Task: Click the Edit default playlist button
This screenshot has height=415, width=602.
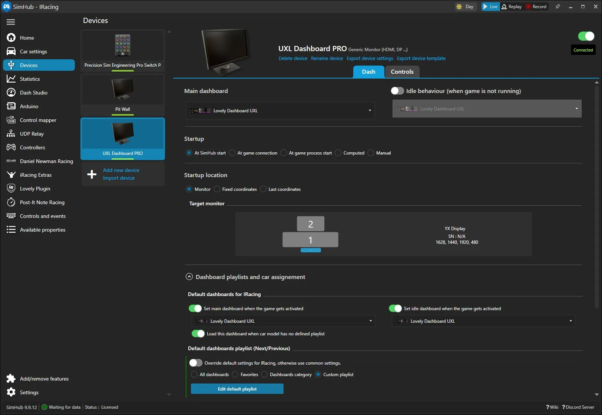Action: (237, 389)
